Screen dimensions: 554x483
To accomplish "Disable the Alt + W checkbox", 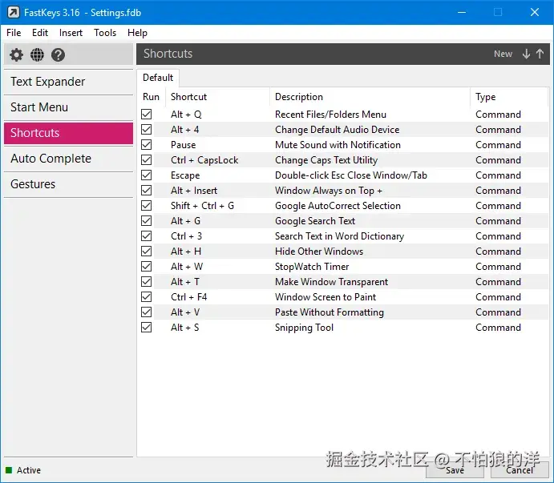I will pos(146,266).
